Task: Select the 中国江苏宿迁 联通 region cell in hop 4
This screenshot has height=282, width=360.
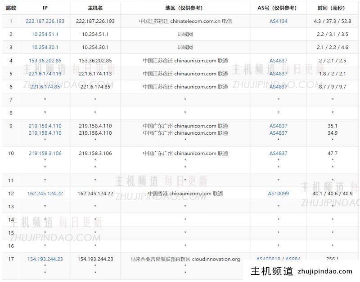Action: 185,61
